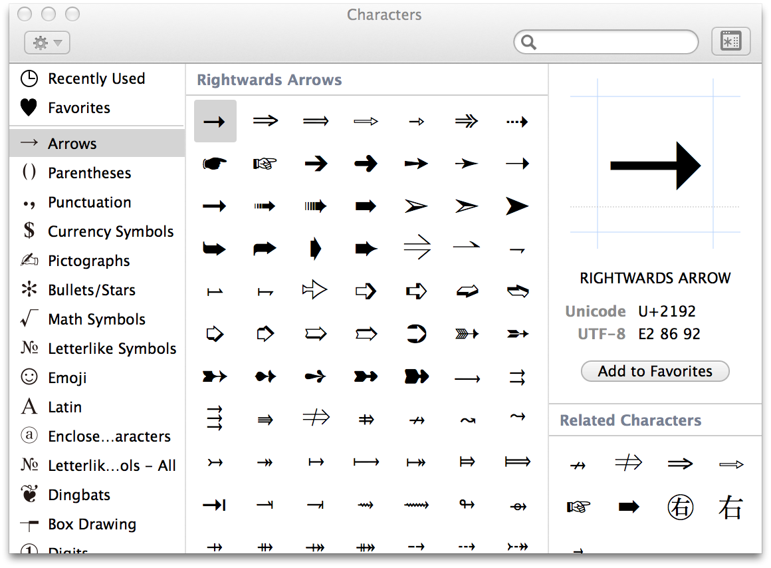771x568 pixels.
Task: Switch to the Currency Symbols category
Action: coord(110,231)
